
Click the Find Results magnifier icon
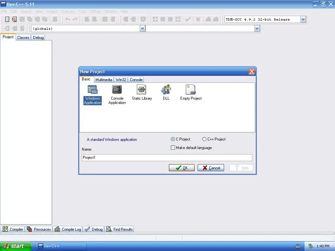[109, 229]
